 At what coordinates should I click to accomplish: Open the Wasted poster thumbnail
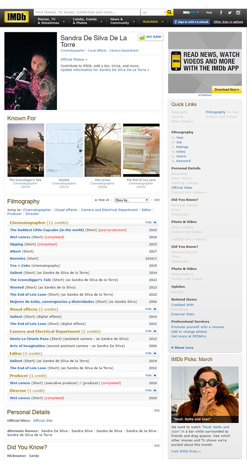(64, 150)
